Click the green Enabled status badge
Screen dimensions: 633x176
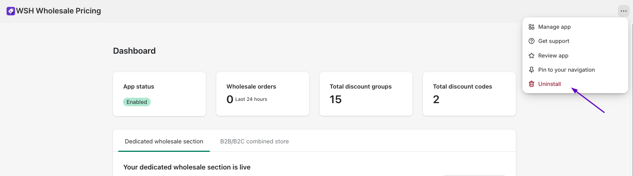click(137, 102)
